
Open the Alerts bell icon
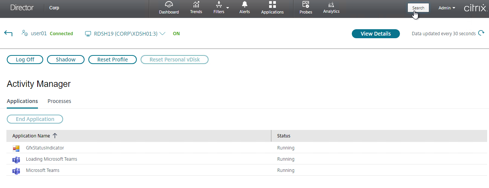point(245,4)
